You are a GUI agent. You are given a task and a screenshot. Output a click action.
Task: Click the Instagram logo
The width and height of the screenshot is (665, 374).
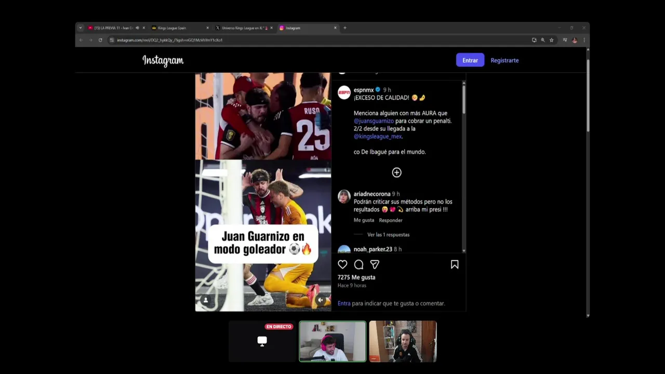pos(163,61)
